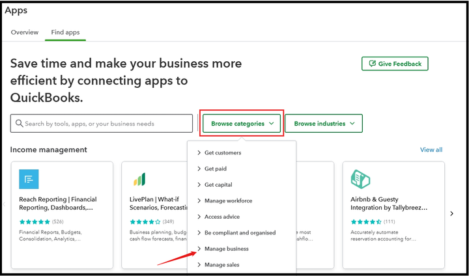Select Access advice from categories menu
This screenshot has height=276, width=469.
pos(222,217)
